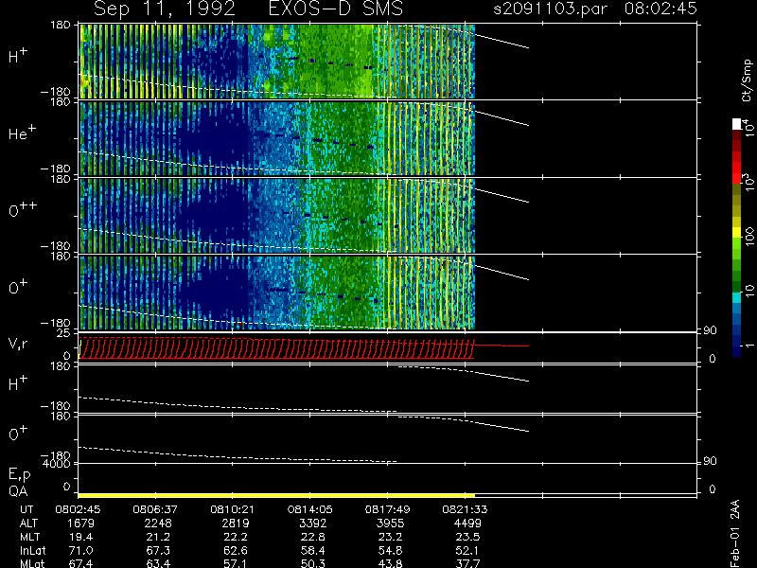Click the "V,r" panel label
This screenshot has width=757, height=568.
(18, 344)
